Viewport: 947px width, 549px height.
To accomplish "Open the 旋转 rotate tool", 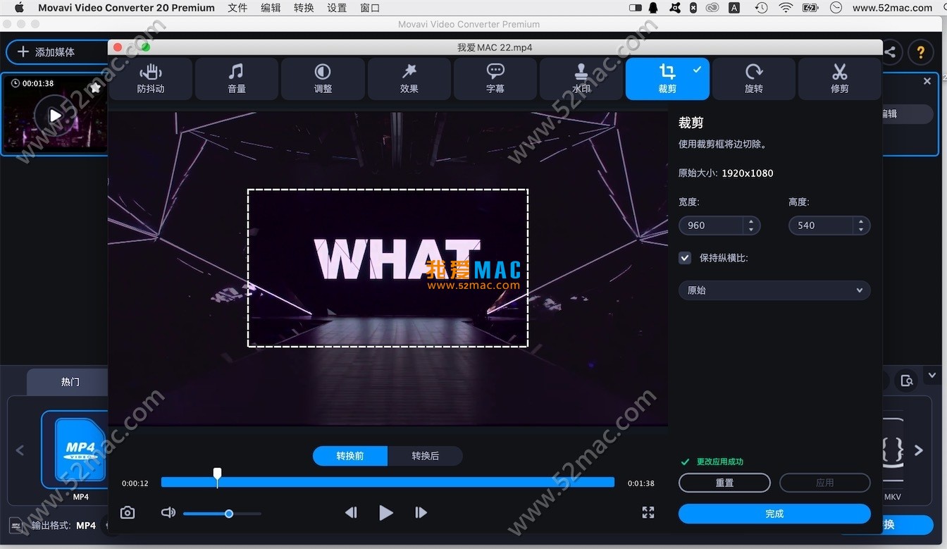I will (754, 78).
